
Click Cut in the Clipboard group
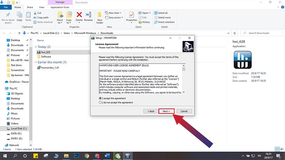[38, 13]
